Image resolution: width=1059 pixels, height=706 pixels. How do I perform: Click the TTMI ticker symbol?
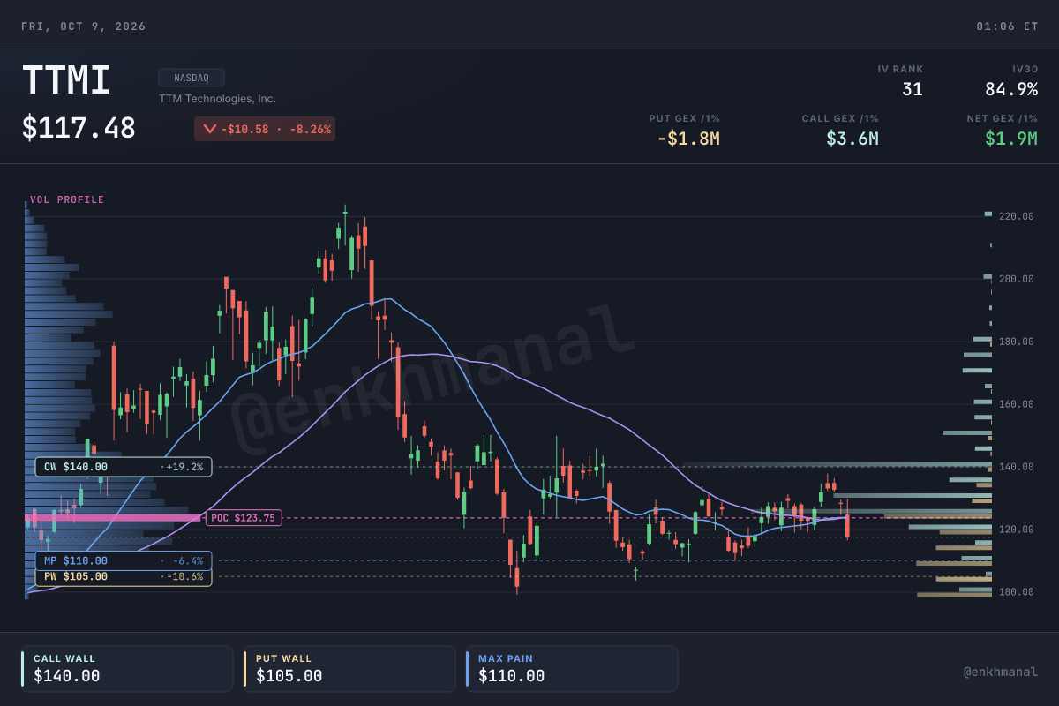66,81
